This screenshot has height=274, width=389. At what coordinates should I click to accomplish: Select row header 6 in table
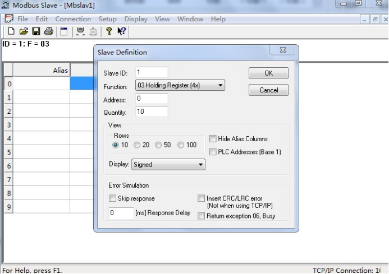pos(8,165)
